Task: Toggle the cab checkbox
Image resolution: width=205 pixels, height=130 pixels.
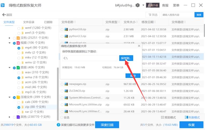Action: [x=19, y=102]
